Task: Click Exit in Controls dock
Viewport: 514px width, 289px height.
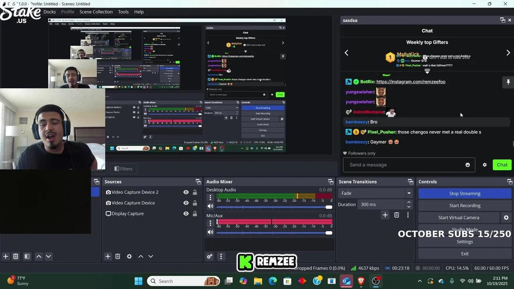Action: point(465,254)
